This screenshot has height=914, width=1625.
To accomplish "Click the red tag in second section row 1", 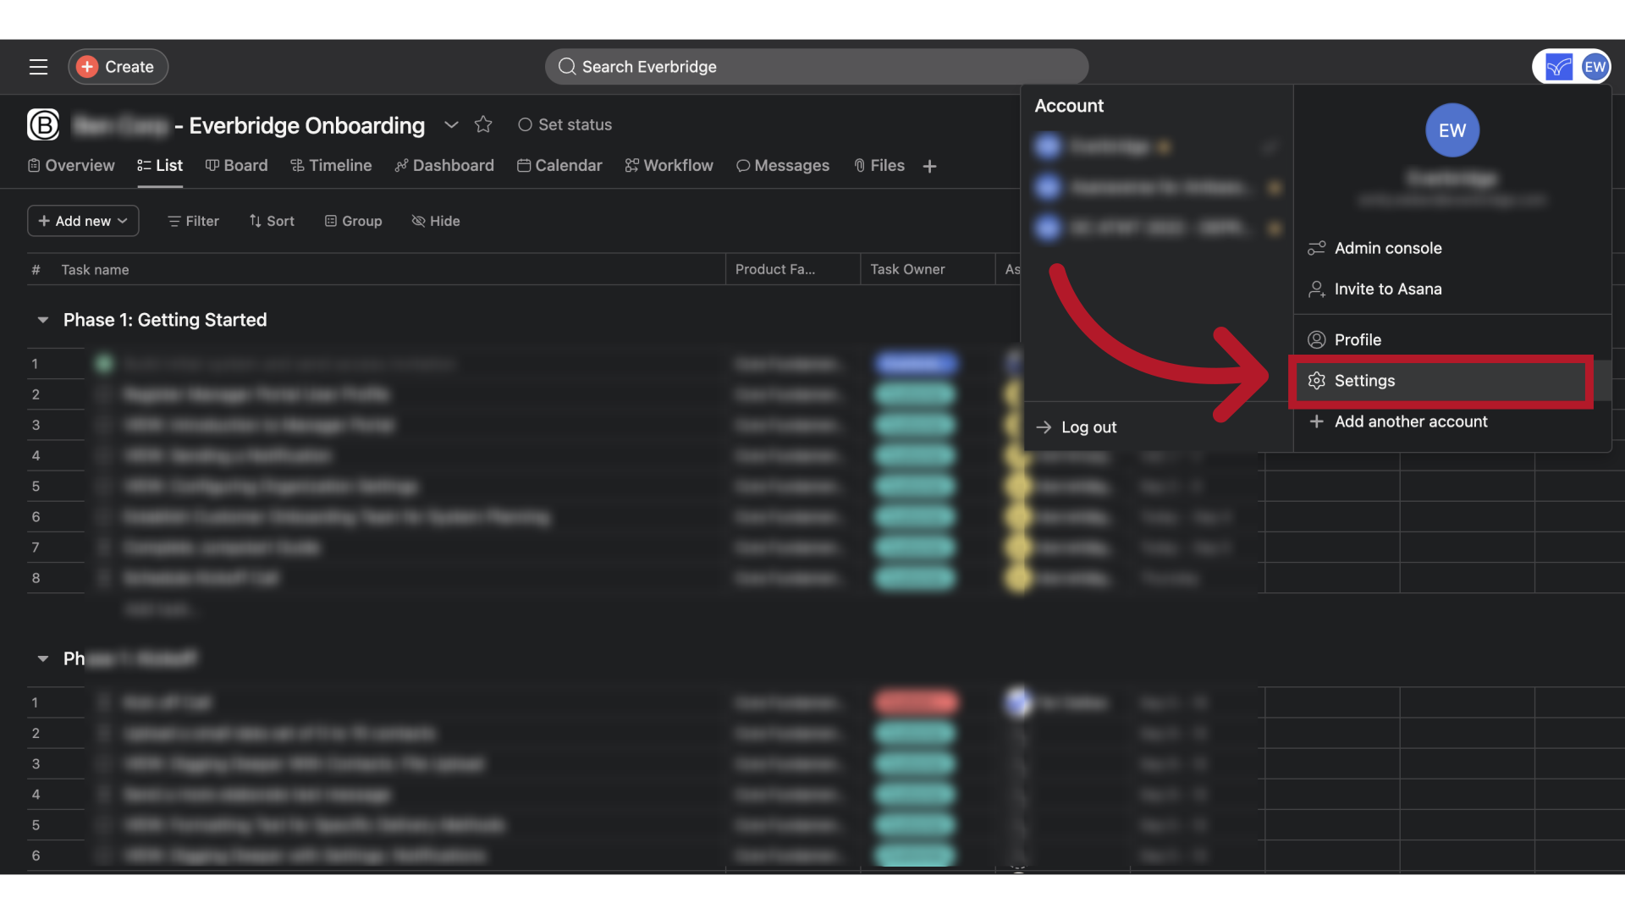I will click(917, 702).
